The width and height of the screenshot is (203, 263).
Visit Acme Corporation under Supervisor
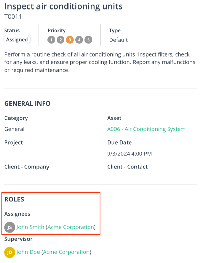pyautogui.click(x=66, y=252)
